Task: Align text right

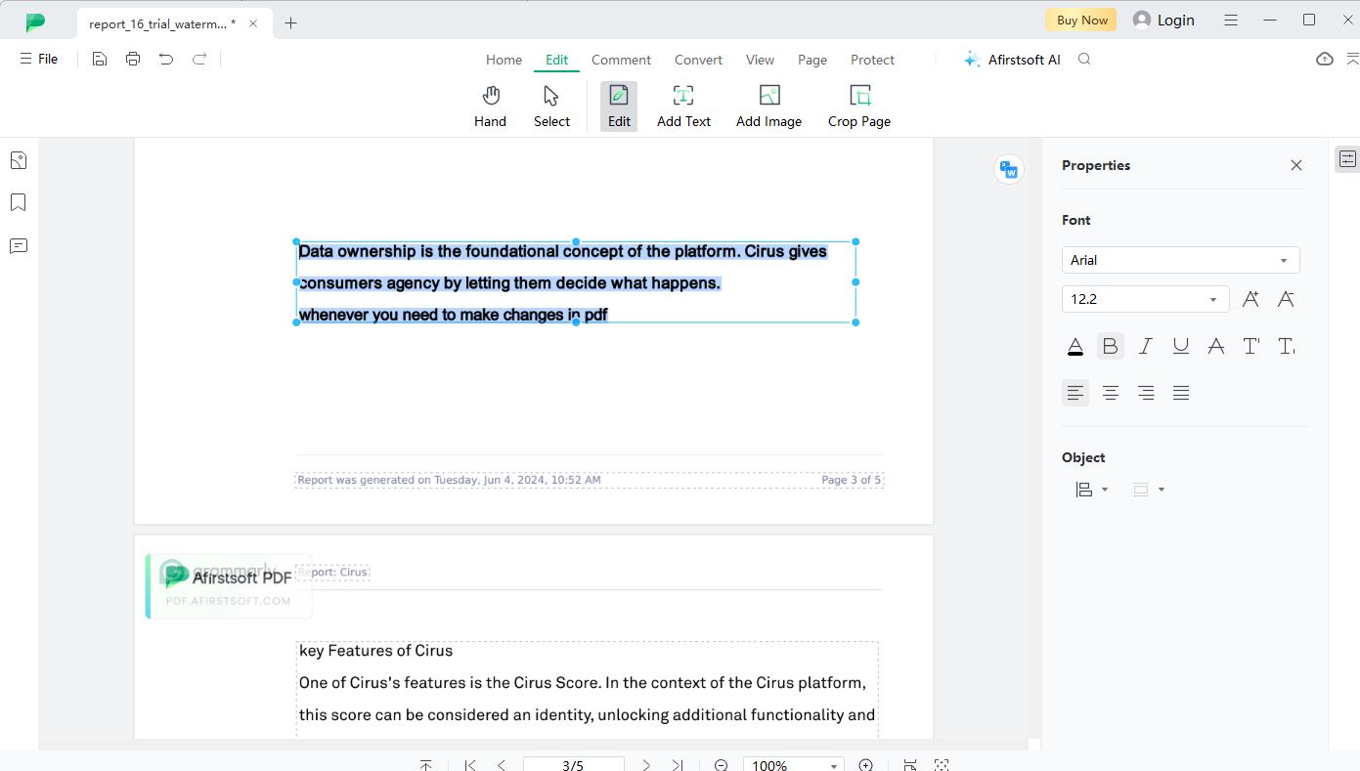Action: pos(1145,393)
